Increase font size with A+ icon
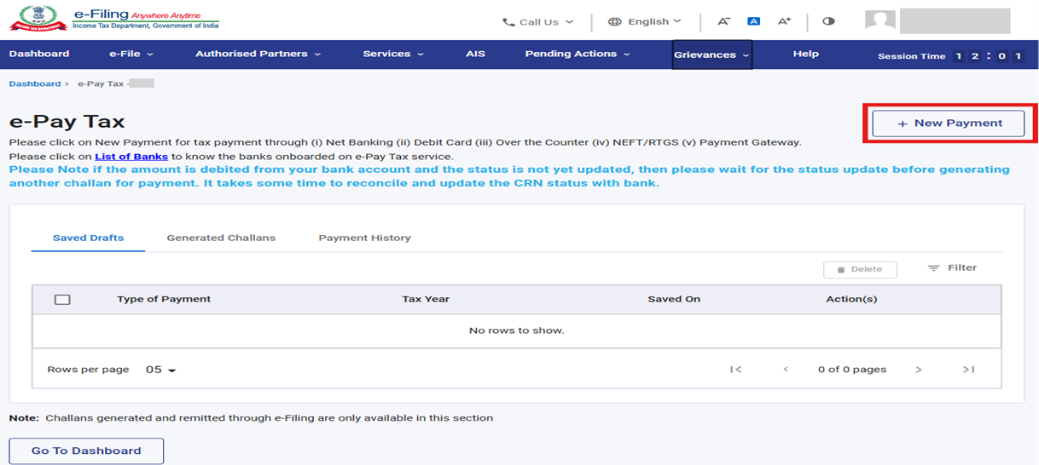This screenshot has height=465, width=1039. pyautogui.click(x=784, y=21)
